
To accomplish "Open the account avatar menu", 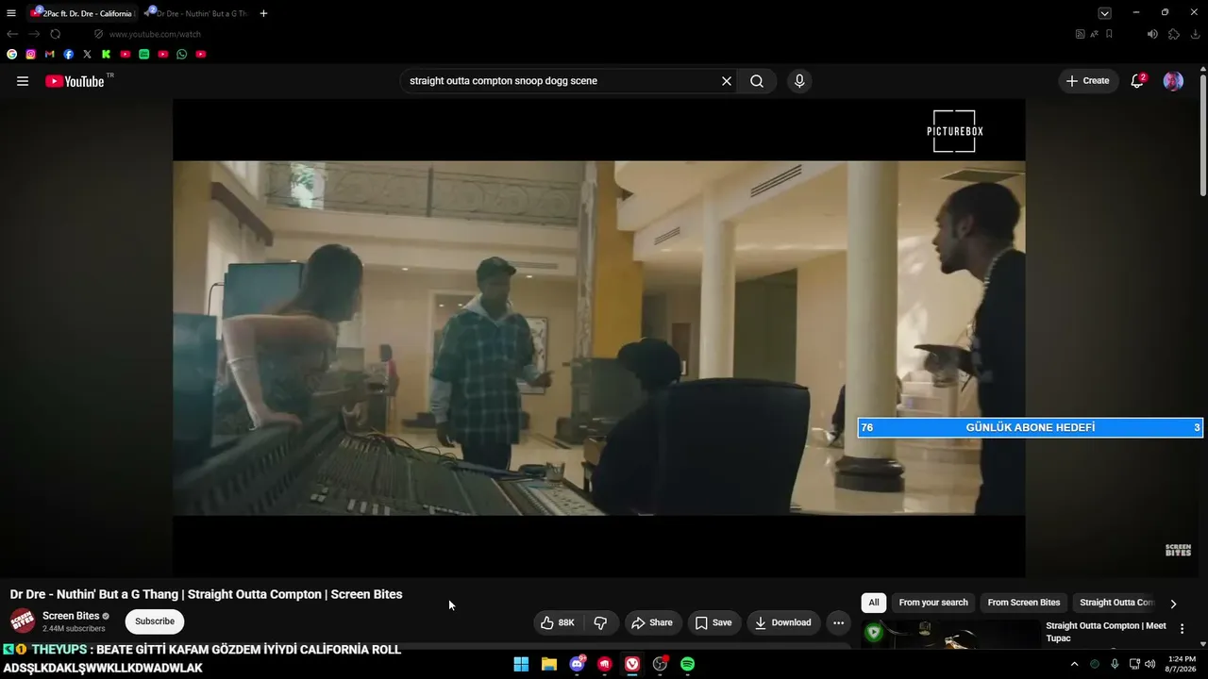I will click(1173, 81).
